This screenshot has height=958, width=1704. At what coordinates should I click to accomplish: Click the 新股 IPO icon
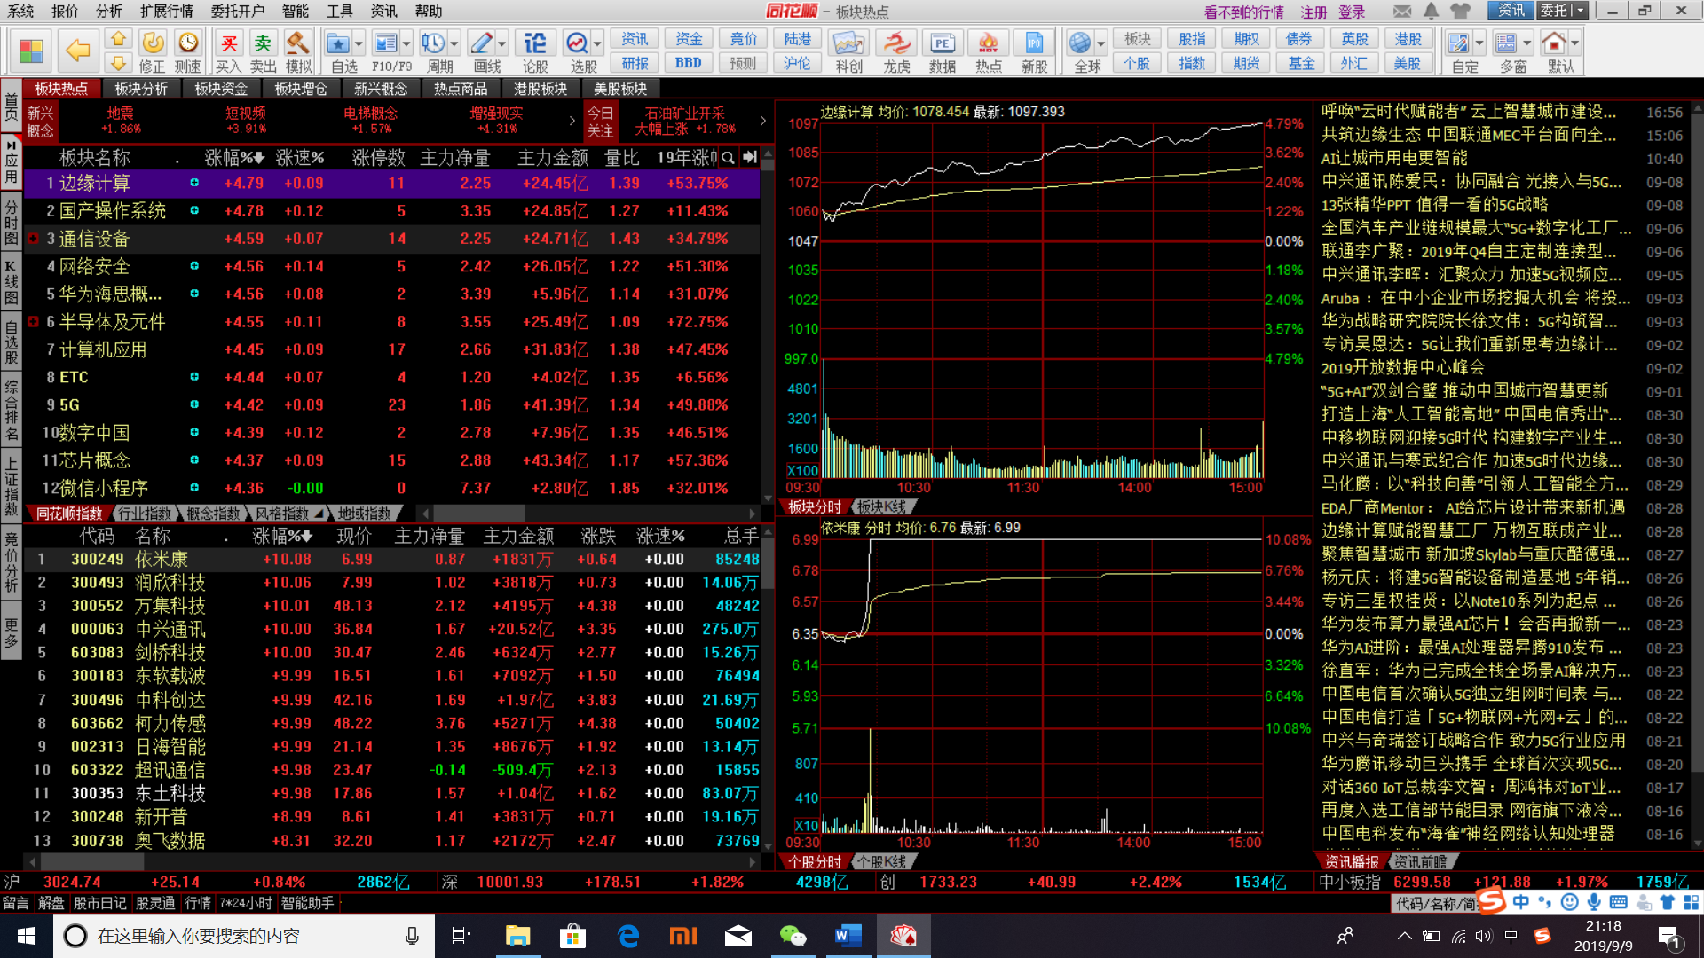pos(1034,43)
